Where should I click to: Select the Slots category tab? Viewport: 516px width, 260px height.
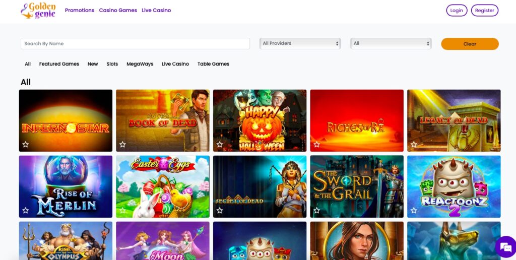coord(112,64)
